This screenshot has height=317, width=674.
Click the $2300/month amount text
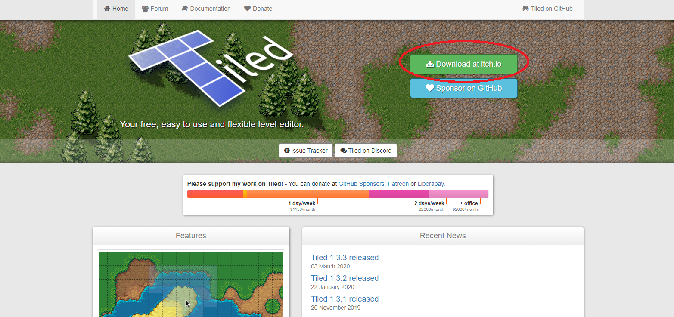pos(431,209)
